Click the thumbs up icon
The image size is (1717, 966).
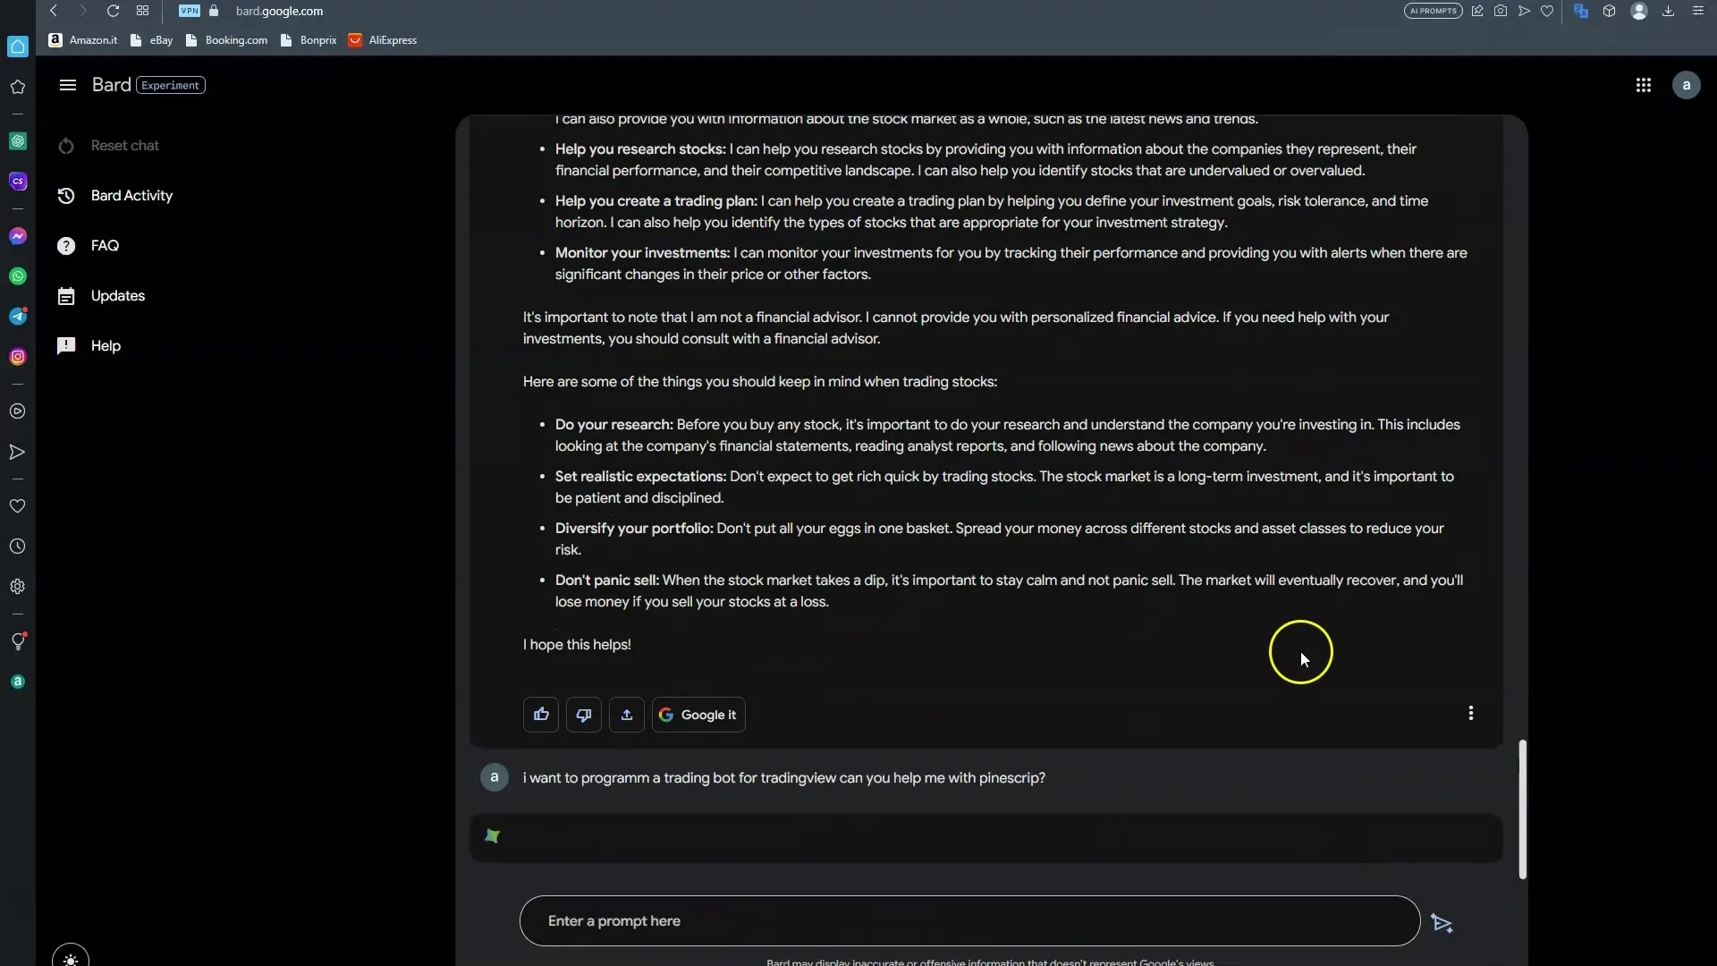(541, 714)
